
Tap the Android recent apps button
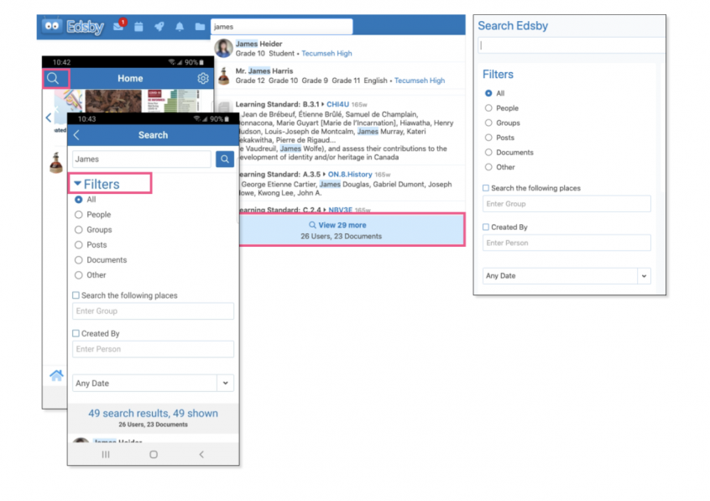(x=106, y=454)
